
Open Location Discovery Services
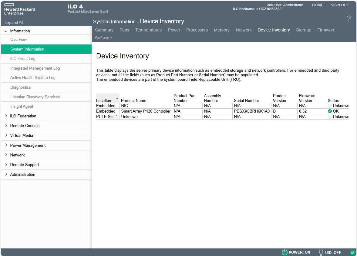(46, 97)
